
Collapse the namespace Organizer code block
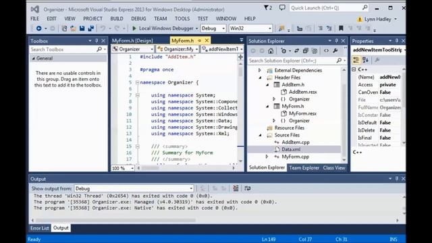coord(137,82)
